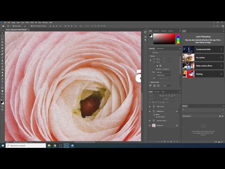Screen dimensions: 225x169
Task: Collapse the layer effects arrow next to fx
Action: click(179, 111)
